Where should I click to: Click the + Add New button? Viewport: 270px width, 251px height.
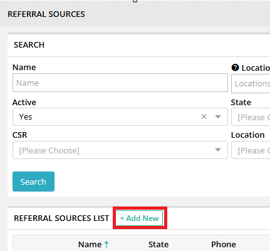(140, 218)
